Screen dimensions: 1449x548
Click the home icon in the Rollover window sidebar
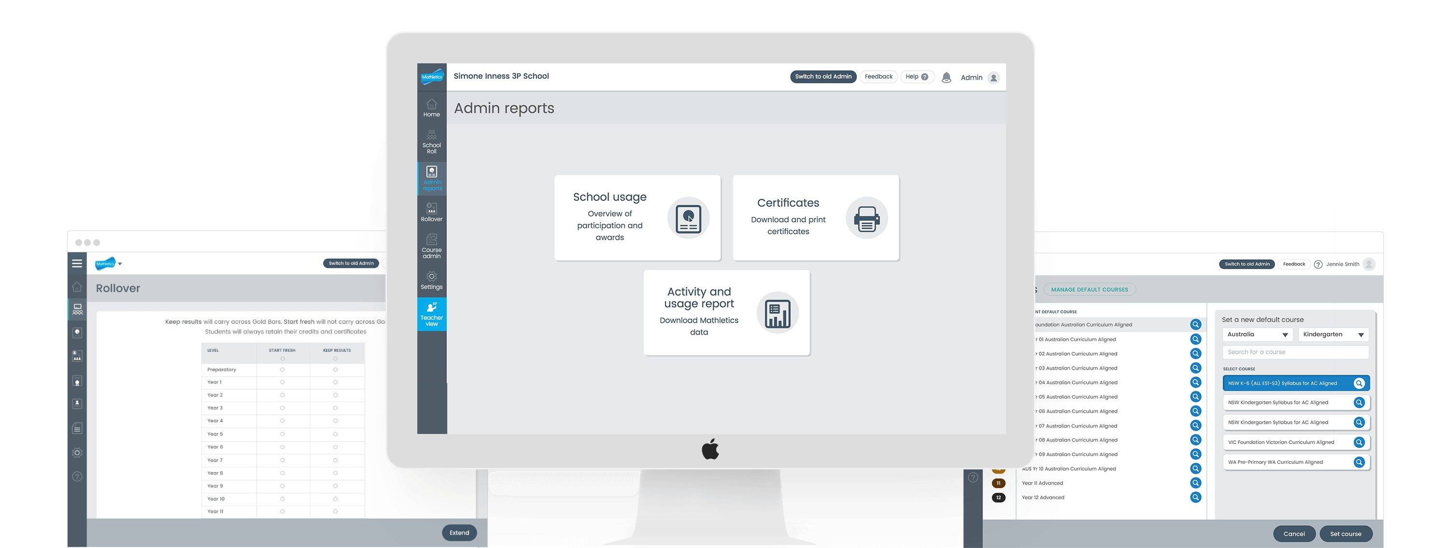click(x=77, y=288)
